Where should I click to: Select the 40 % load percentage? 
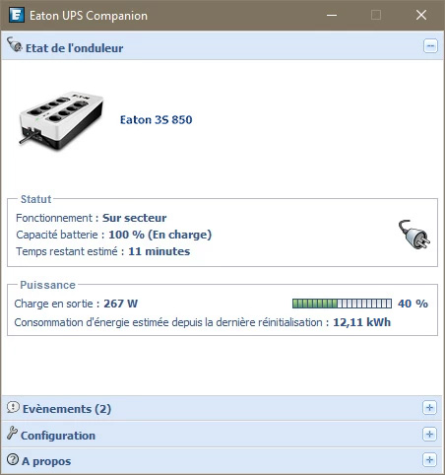click(x=413, y=304)
